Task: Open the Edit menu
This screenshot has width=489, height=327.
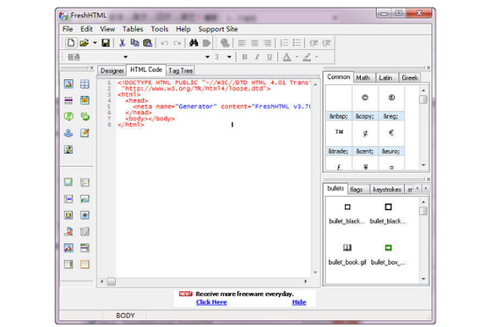Action: [86, 29]
